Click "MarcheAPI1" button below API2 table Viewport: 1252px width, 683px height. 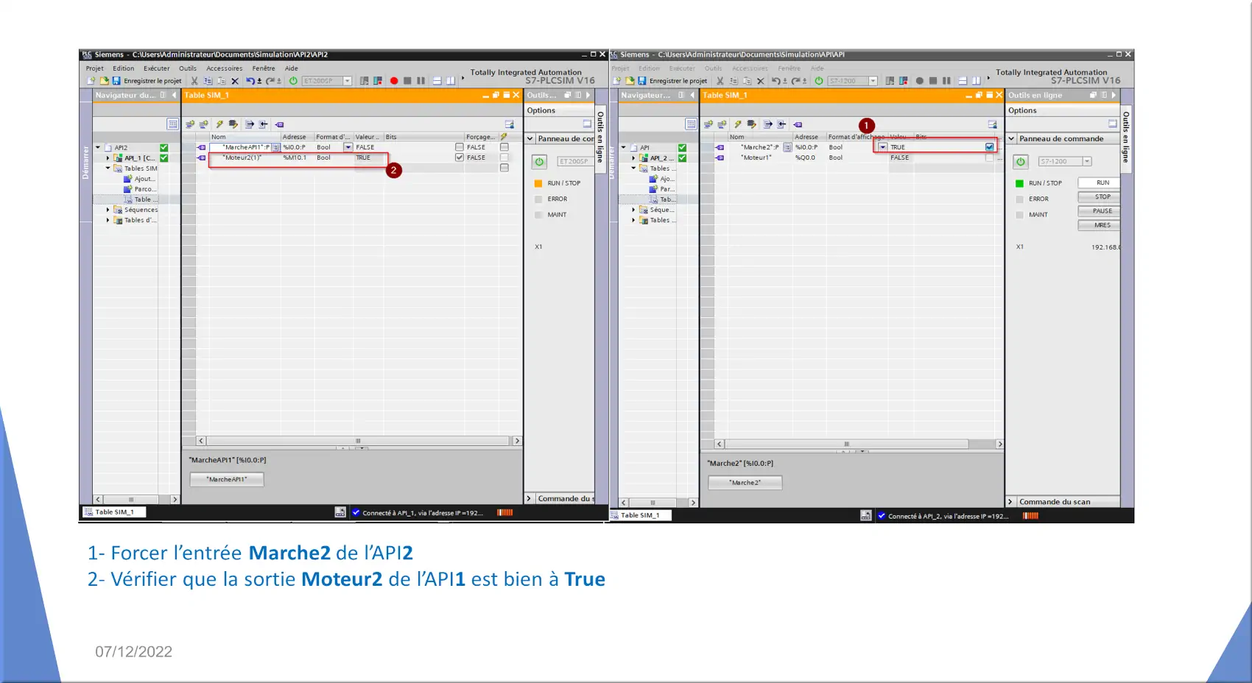[x=227, y=479]
